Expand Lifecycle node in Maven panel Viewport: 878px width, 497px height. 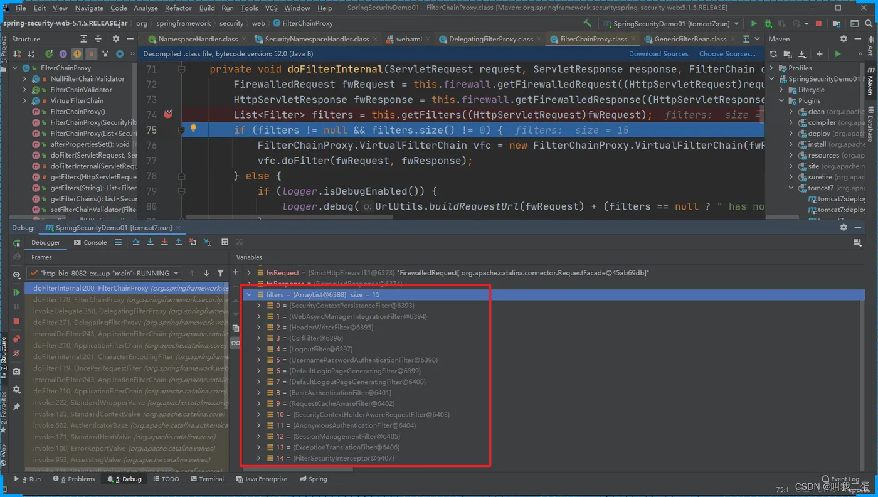point(781,90)
